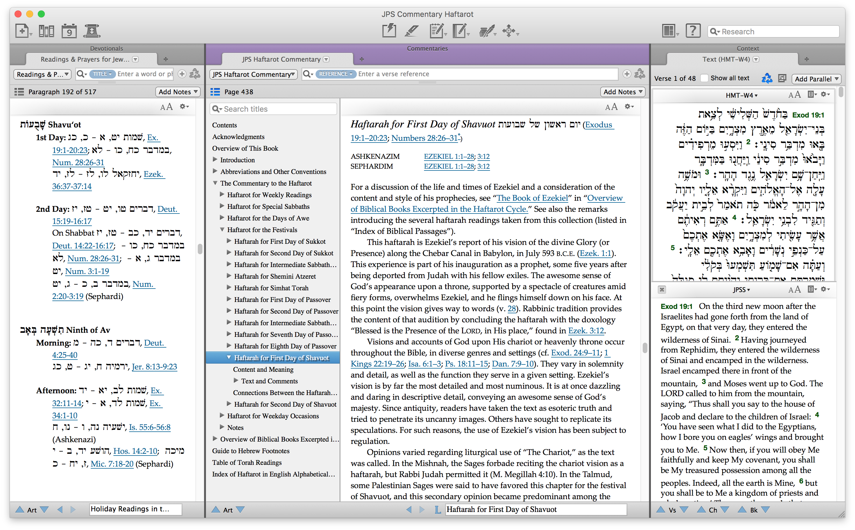This screenshot has height=530, width=855.
Task: Open the Dan. 7:9–10 reference link
Action: tap(513, 364)
